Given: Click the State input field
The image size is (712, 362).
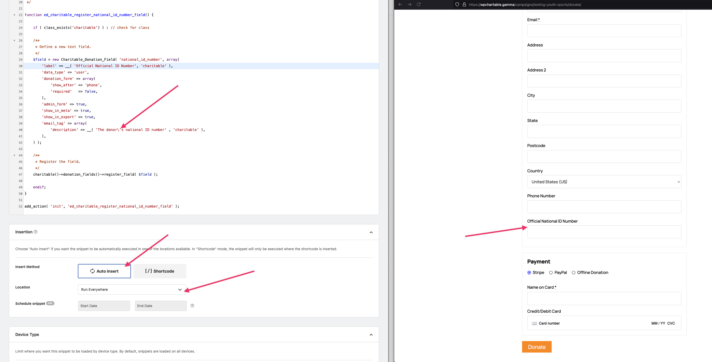Looking at the screenshot, I should pyautogui.click(x=604, y=131).
